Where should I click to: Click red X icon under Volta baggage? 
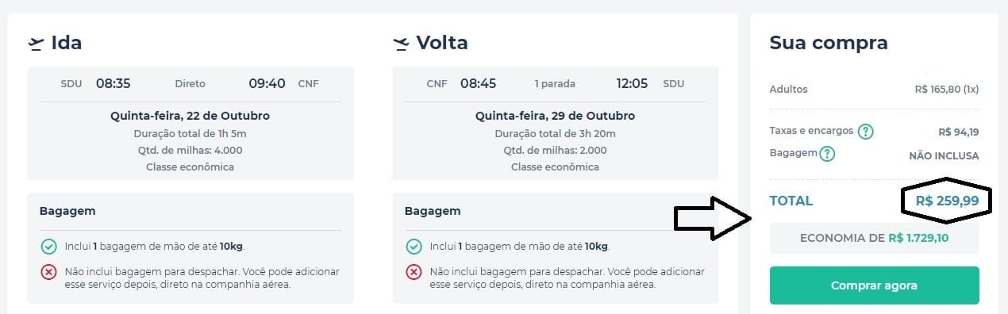(414, 272)
